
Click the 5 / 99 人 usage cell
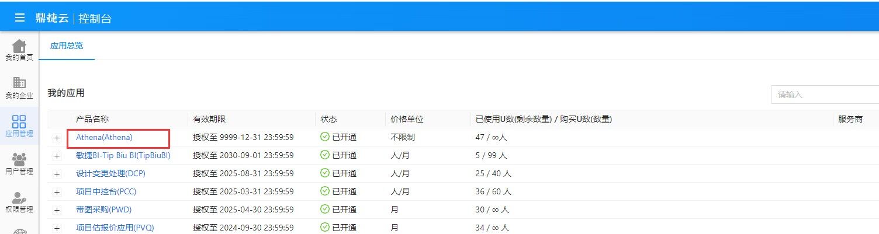tap(491, 155)
